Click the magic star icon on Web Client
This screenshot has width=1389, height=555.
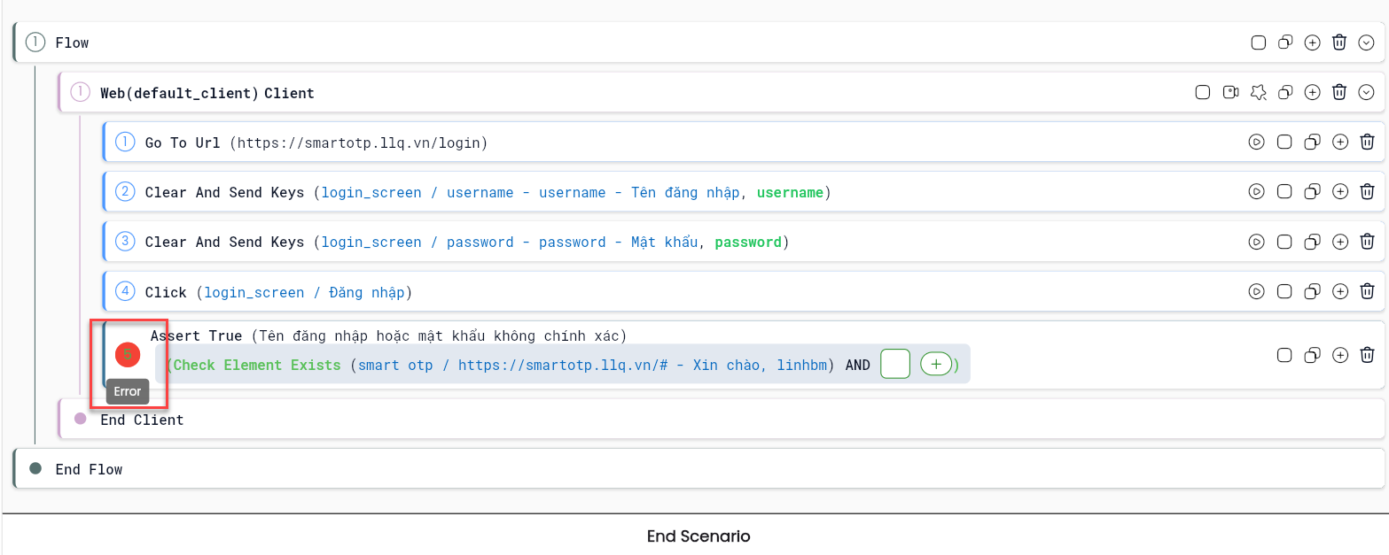click(x=1258, y=92)
